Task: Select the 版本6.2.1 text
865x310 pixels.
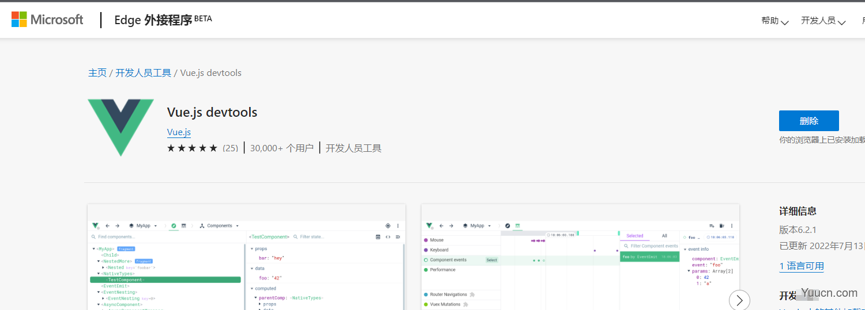Action: tap(799, 229)
